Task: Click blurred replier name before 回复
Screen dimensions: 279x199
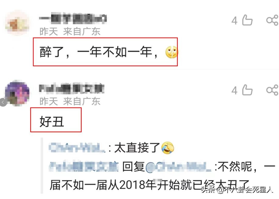Action: (84, 167)
